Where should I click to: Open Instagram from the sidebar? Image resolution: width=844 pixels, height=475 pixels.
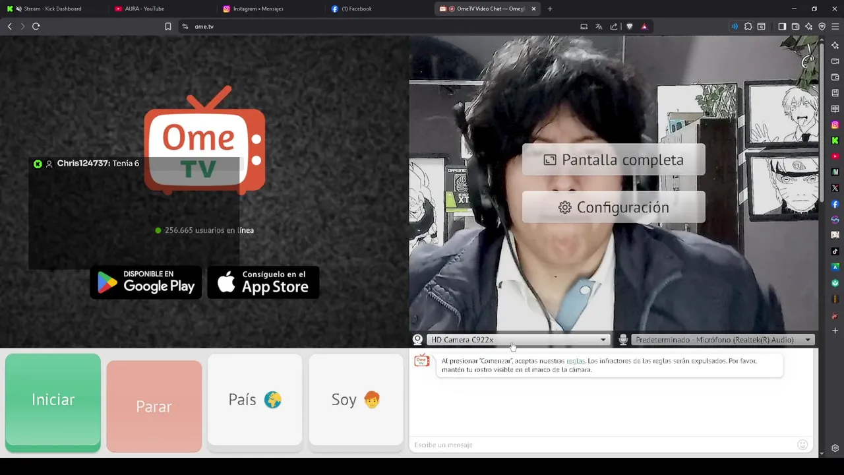(x=835, y=125)
